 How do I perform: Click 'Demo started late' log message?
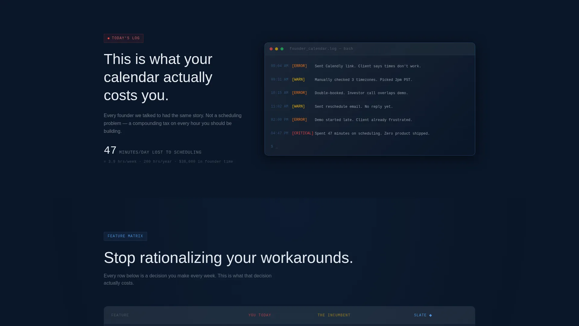363,120
